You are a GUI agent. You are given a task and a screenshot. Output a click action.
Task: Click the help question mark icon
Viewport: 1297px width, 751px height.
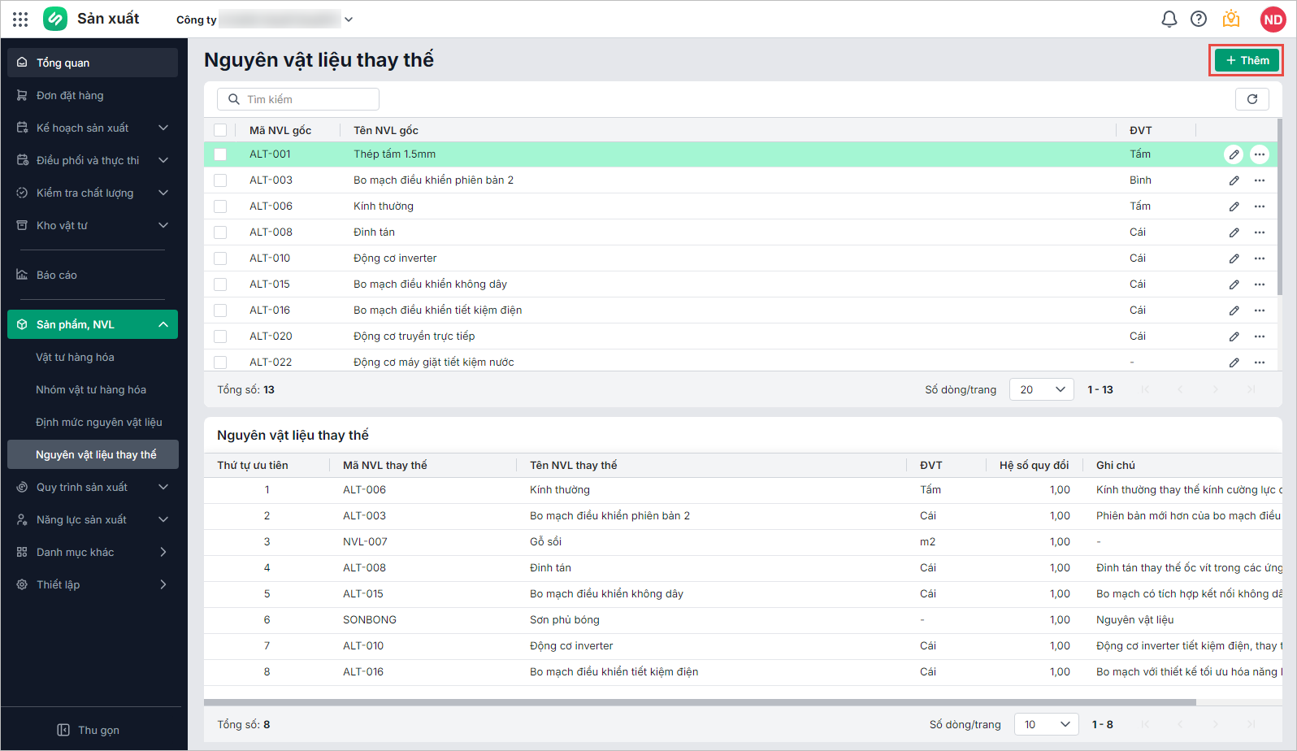tap(1199, 19)
